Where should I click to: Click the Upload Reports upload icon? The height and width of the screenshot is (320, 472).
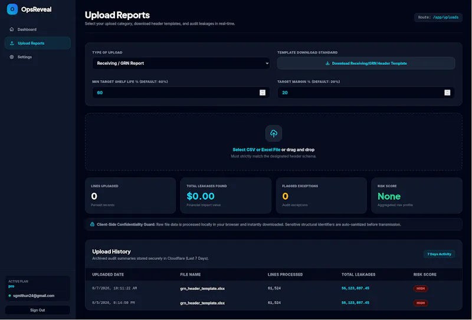(x=12, y=43)
